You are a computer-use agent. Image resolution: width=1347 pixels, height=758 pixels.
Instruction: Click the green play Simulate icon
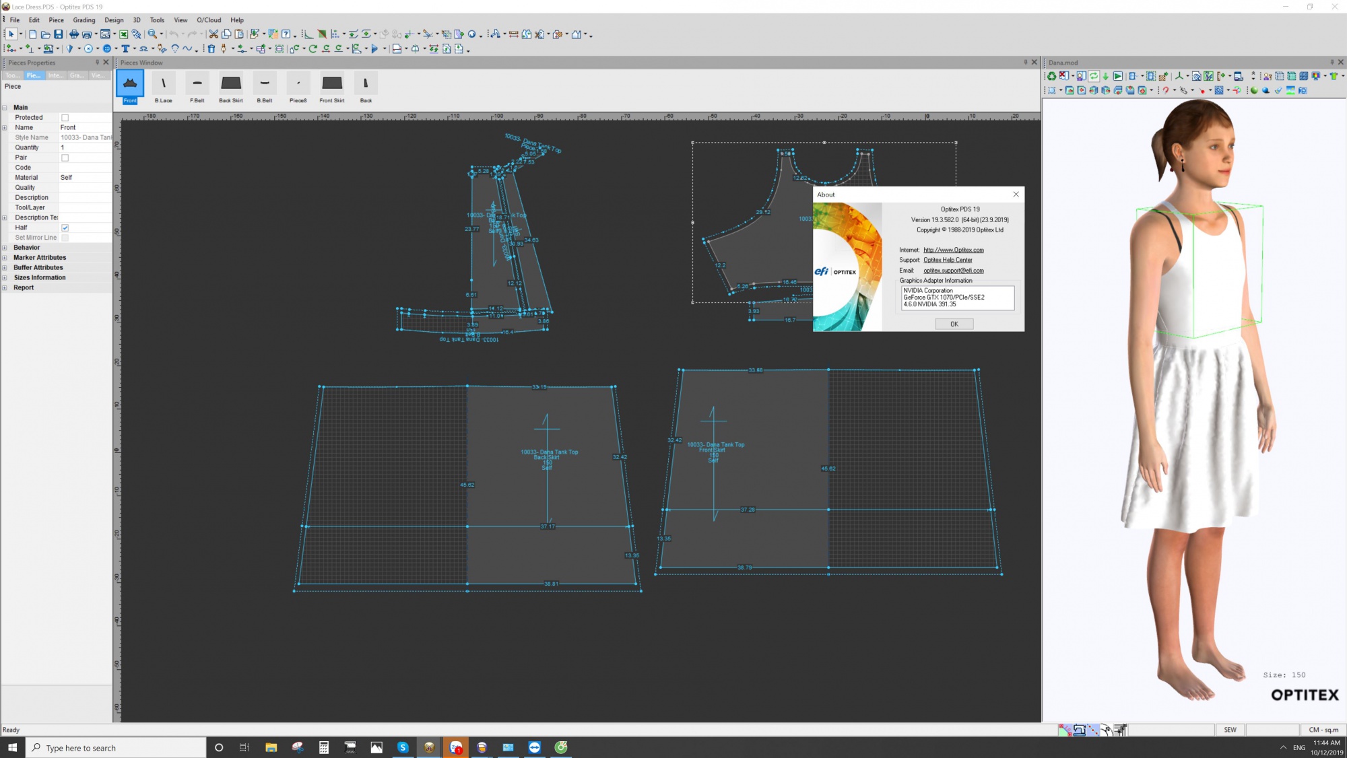1117,76
